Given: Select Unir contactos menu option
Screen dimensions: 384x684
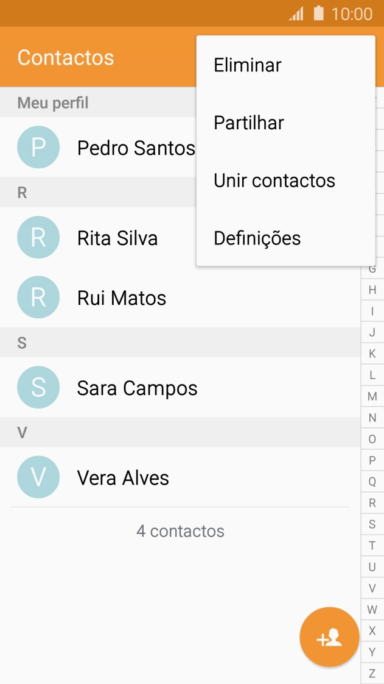Looking at the screenshot, I should coord(274,180).
